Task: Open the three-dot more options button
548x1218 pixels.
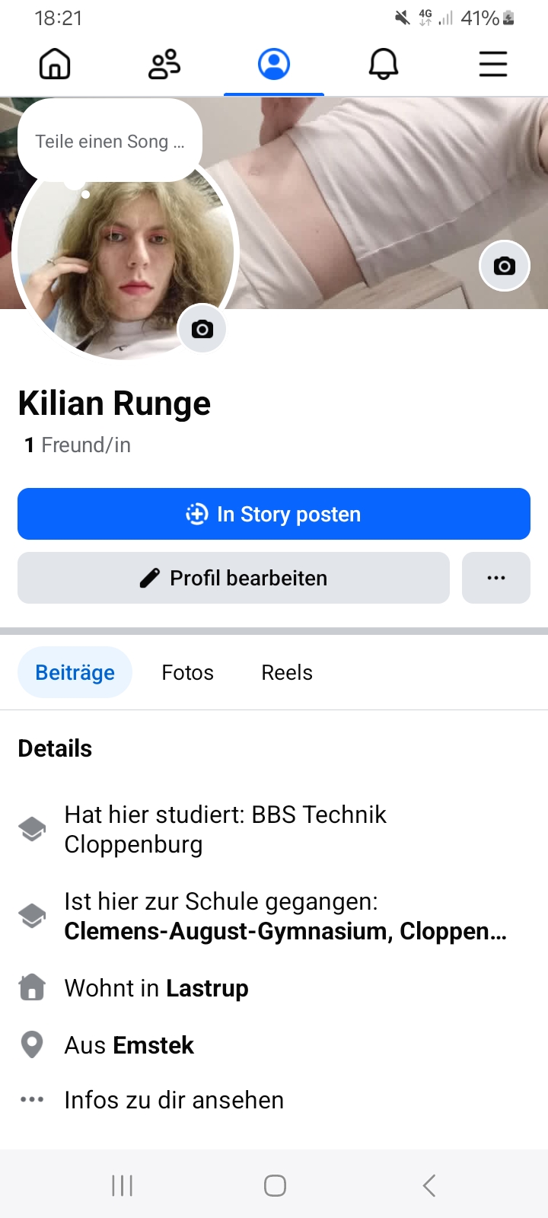Action: click(496, 579)
